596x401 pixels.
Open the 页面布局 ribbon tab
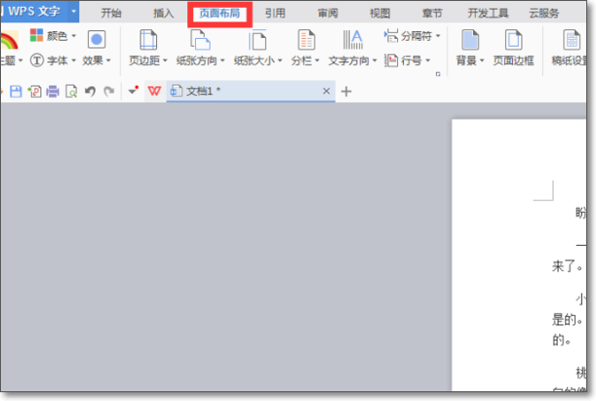pyautogui.click(x=219, y=14)
